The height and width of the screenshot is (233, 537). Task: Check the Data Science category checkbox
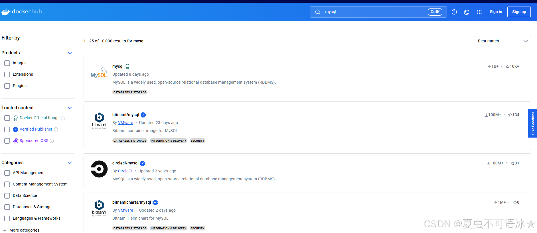tap(7, 196)
